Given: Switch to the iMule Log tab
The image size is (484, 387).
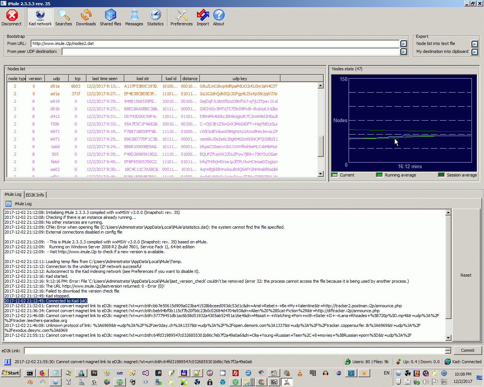Looking at the screenshot, I should click(13, 194).
